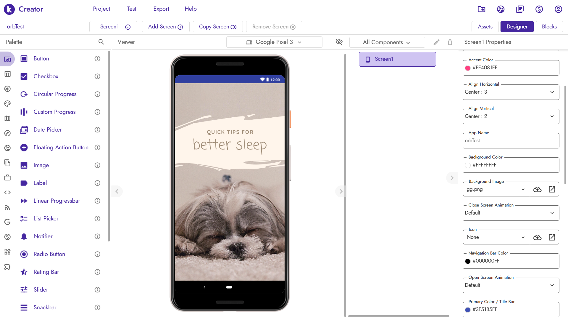Viewport: 568px width, 320px height.
Task: Click the Palette search icon
Action: [101, 42]
